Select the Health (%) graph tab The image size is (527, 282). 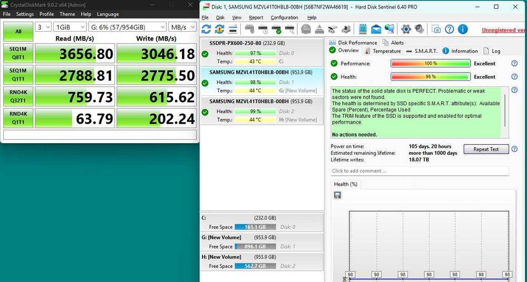(x=346, y=184)
